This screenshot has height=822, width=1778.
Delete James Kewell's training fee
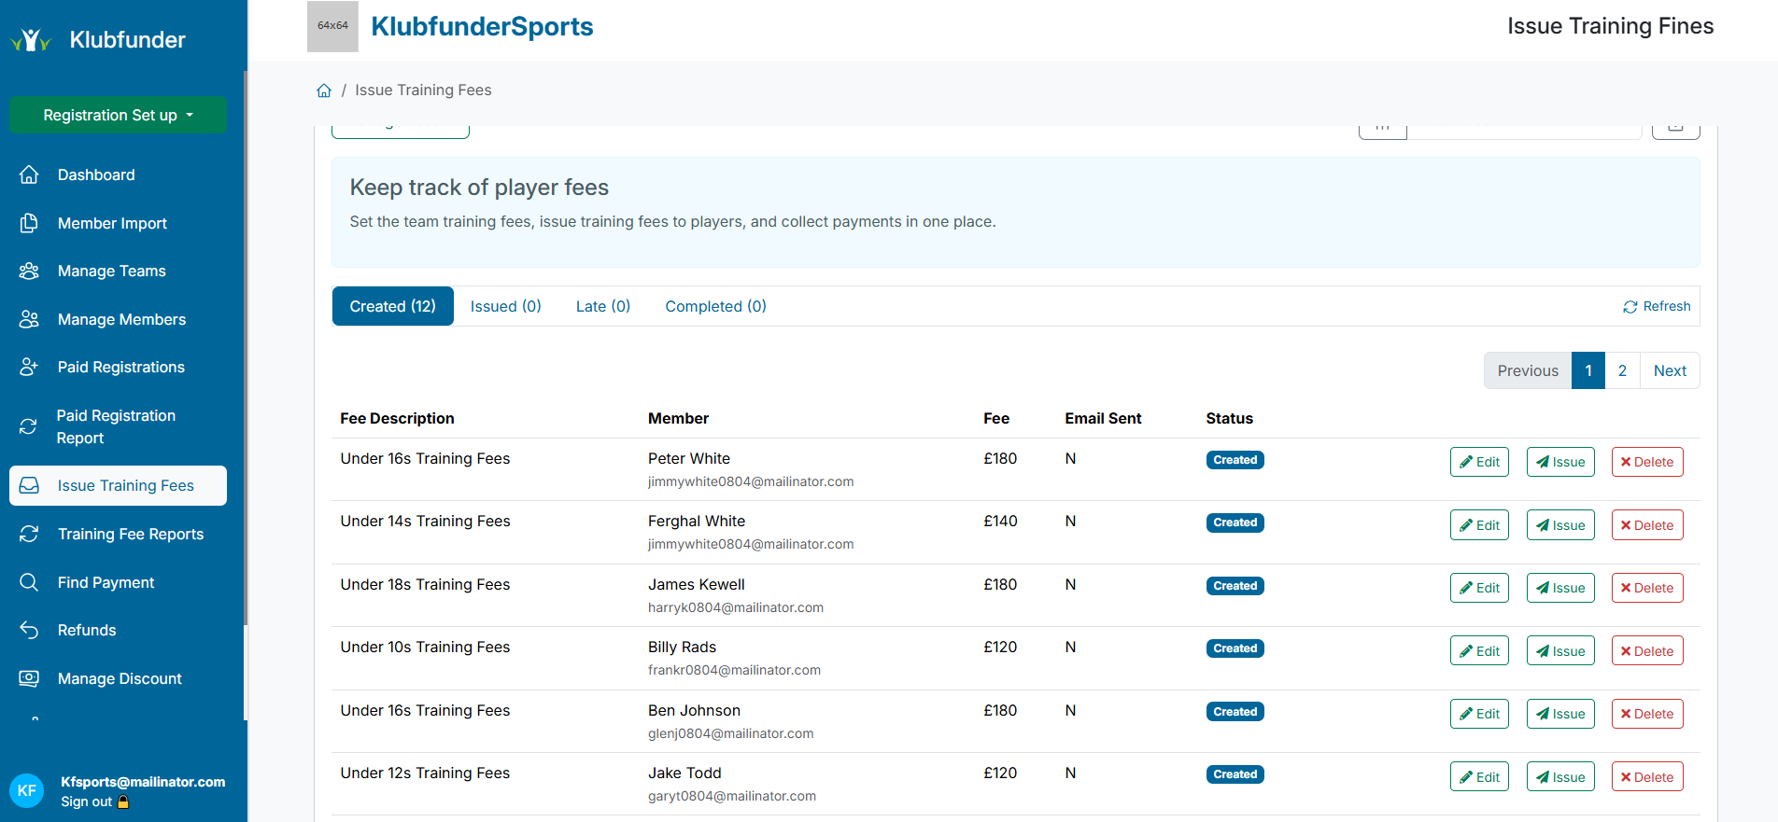tap(1646, 588)
